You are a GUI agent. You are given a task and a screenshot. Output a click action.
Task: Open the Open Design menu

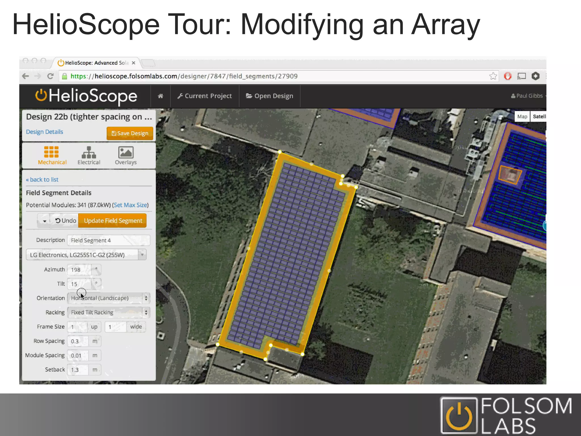coord(270,96)
